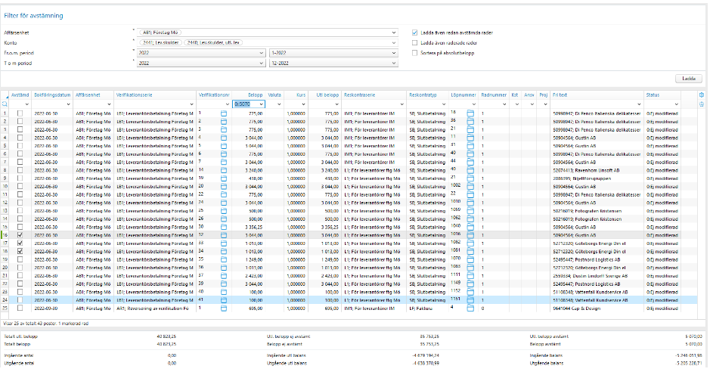
Task: Click the Belopp filter field containing '0;5070'
Action: point(245,104)
